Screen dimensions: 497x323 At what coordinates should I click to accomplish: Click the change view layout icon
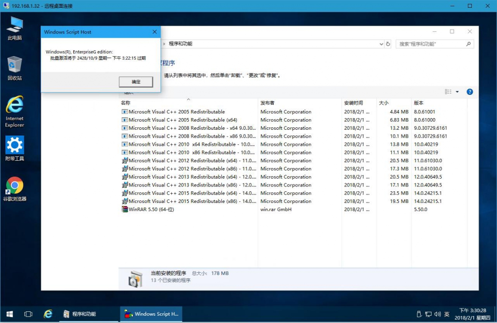click(x=448, y=92)
